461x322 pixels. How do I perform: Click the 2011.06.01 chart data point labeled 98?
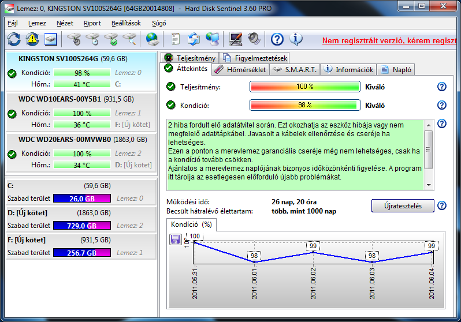pos(254,261)
